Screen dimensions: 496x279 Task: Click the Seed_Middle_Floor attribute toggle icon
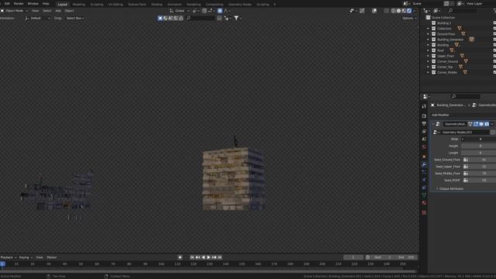coord(466,174)
